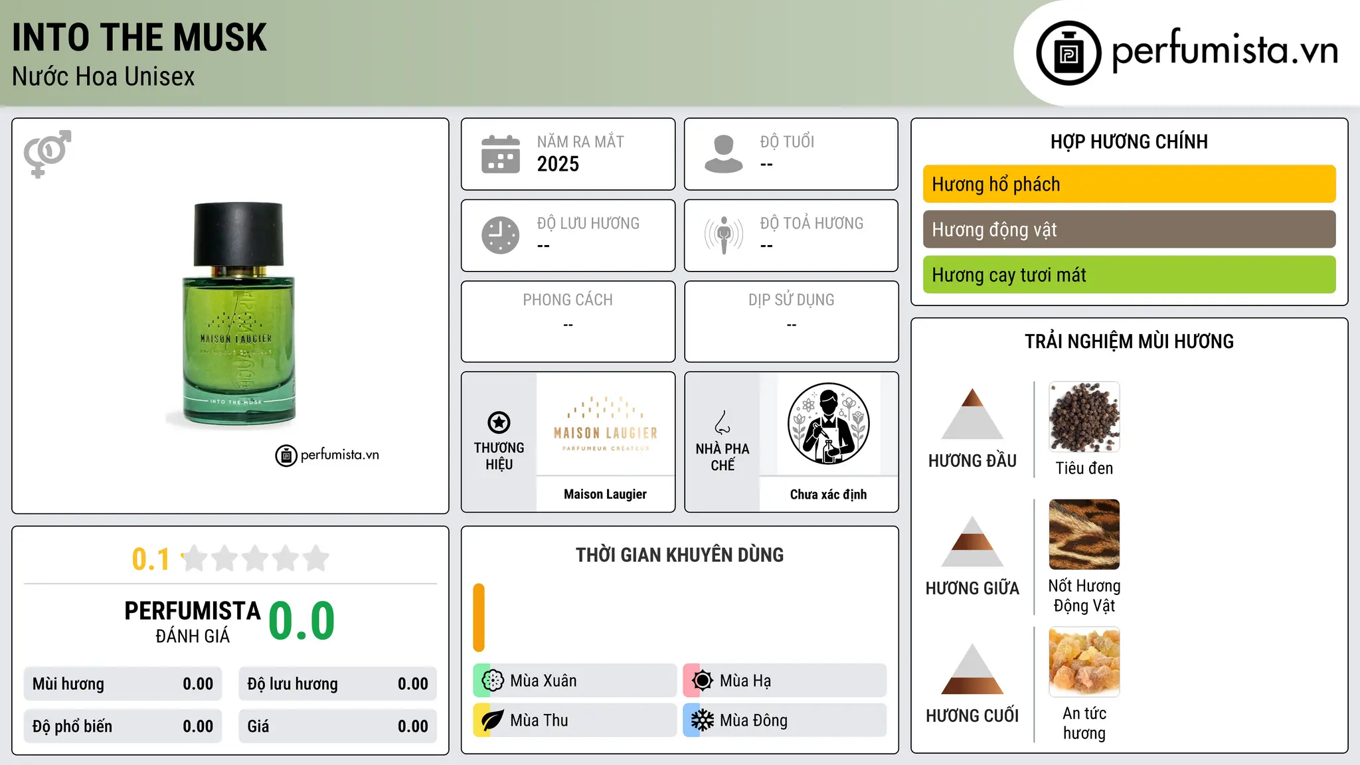This screenshot has height=765, width=1360.
Task: Click the Hương đầu label
Action: [972, 461]
